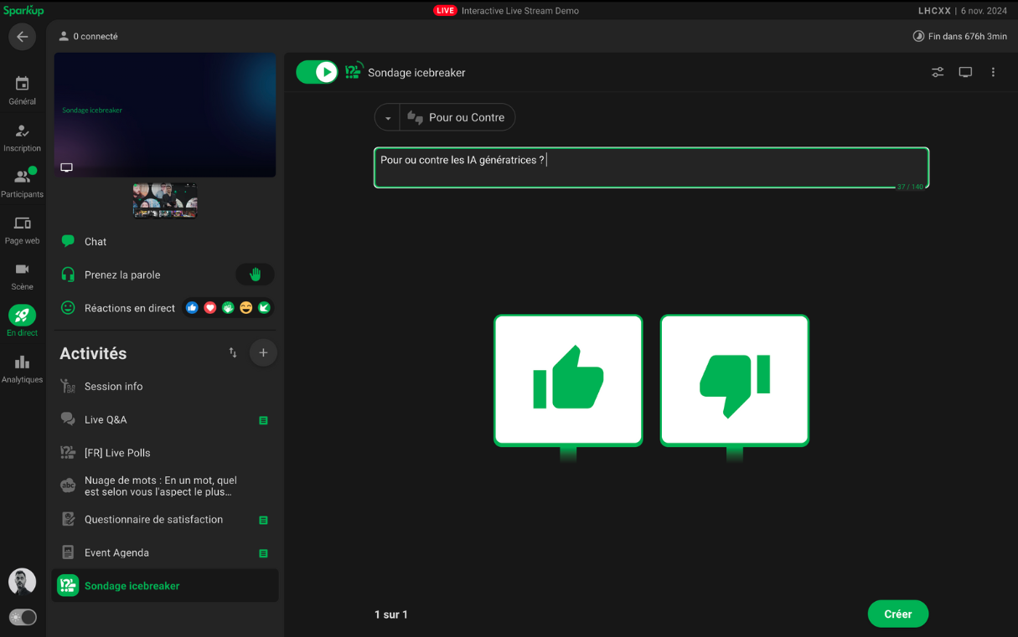Click the question text input field

pos(650,167)
